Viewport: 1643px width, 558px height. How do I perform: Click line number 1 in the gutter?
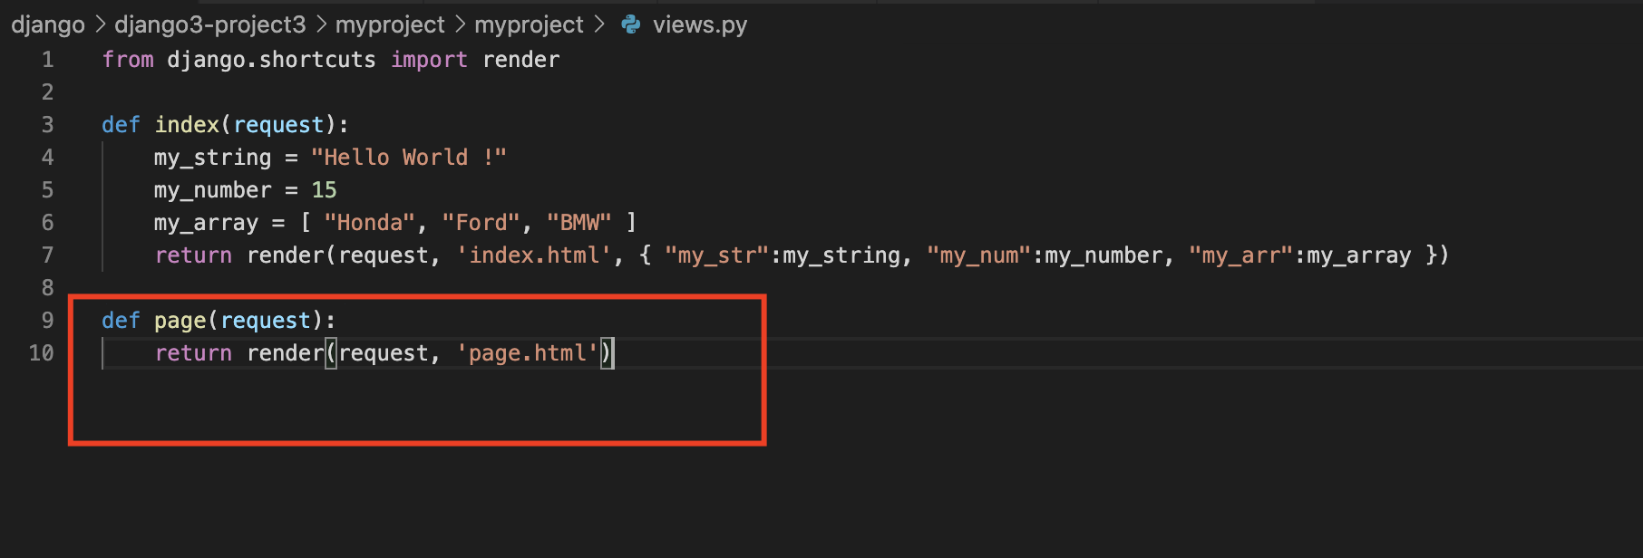[x=48, y=60]
